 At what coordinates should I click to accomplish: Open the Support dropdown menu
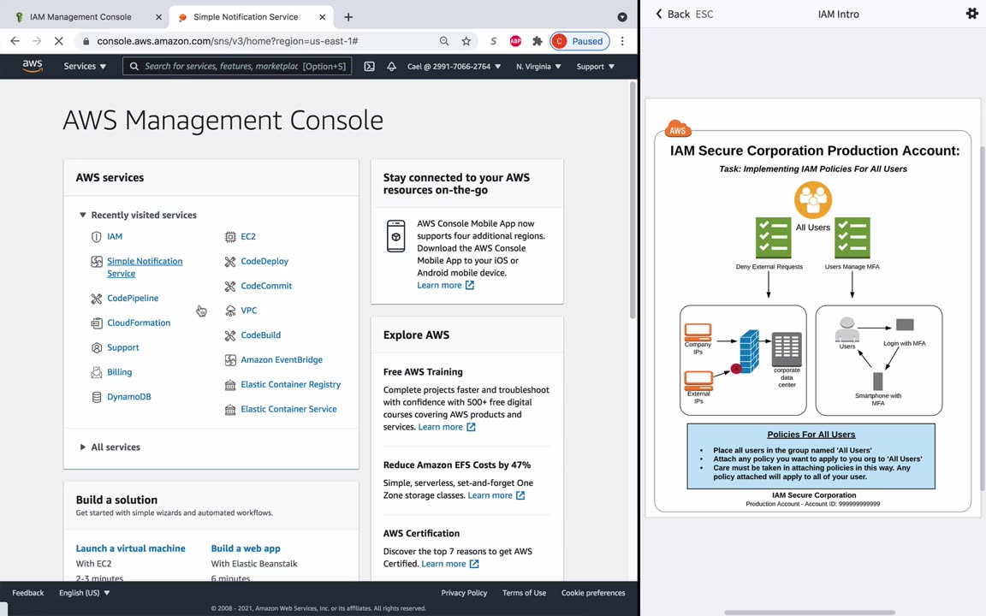coord(596,66)
